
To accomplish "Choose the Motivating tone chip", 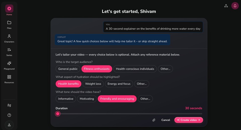I will (x=87, y=99).
